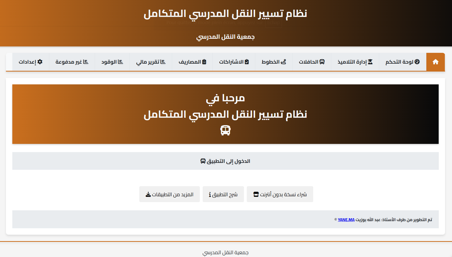Click the جمعية النقل المدرسي footer text
Image resolution: width=452 pixels, height=257 pixels.
pos(226,252)
